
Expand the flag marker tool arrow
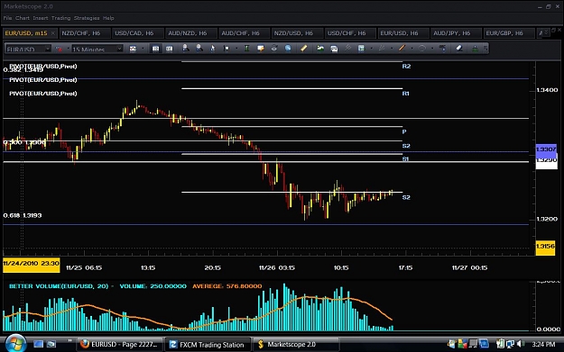click(236, 48)
